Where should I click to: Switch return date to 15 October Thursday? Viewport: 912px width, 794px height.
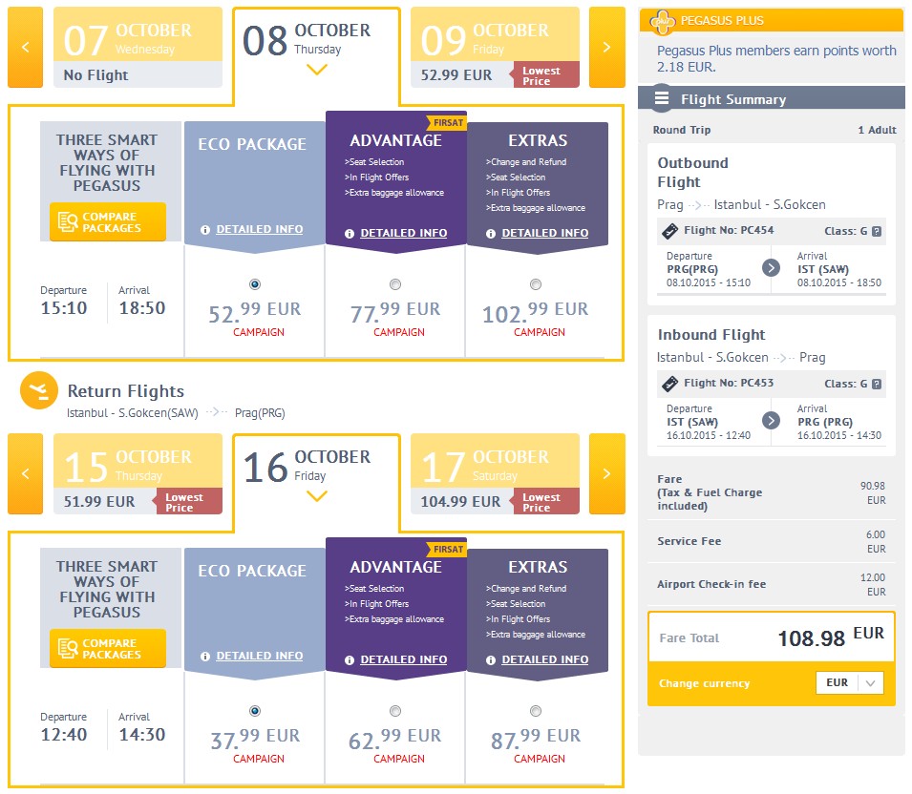click(x=138, y=473)
